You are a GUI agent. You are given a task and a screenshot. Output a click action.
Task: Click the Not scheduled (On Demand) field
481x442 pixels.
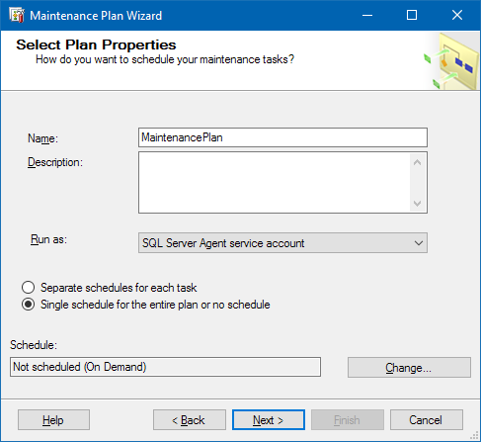pos(165,367)
